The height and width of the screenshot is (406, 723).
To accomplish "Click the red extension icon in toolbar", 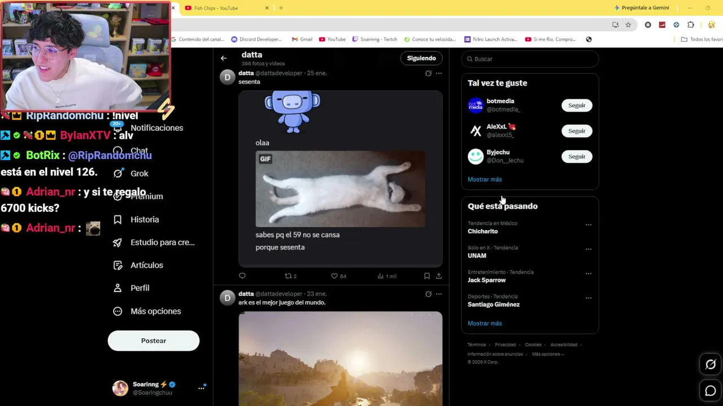I will coord(662,25).
